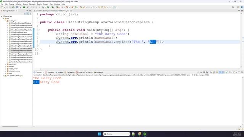Click the New file toolbar icon
Viewport: 244px width, 137px height.
(2, 7)
